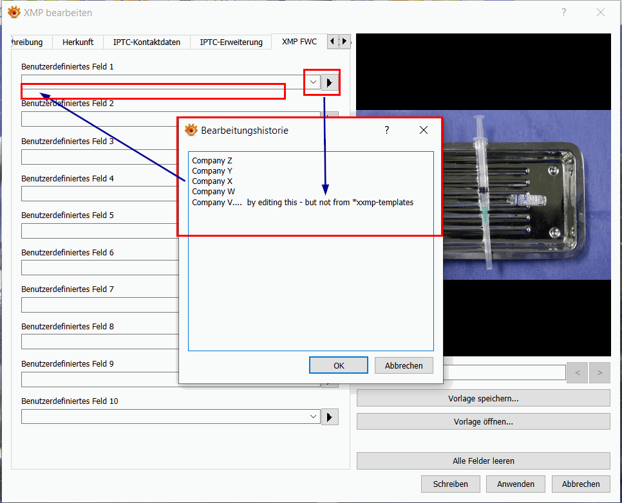
Task: Click Vorlage öffnen... button
Action: tap(483, 422)
